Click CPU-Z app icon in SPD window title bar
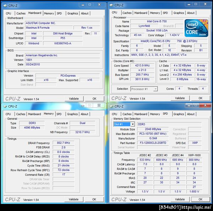This screenshot has width=213, height=211. 111,106
